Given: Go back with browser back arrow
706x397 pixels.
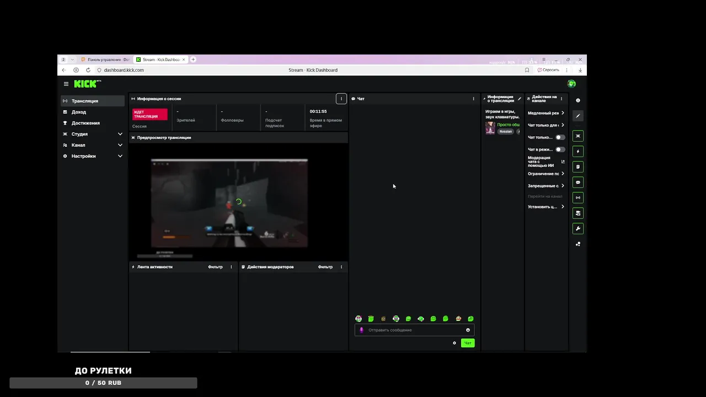Looking at the screenshot, I should [x=64, y=70].
